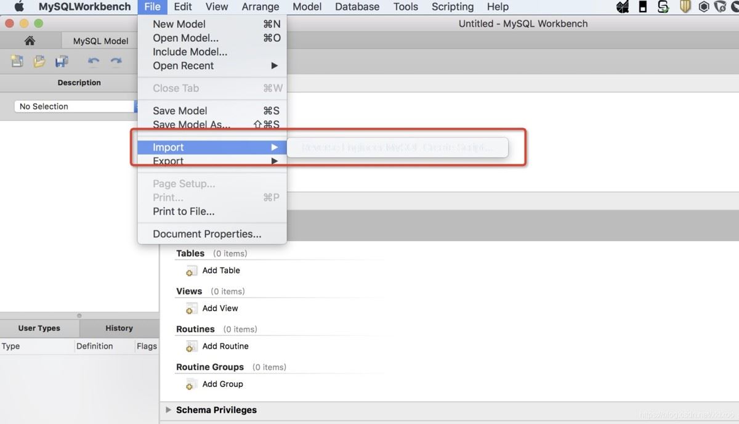Open the Model menu

point(307,7)
